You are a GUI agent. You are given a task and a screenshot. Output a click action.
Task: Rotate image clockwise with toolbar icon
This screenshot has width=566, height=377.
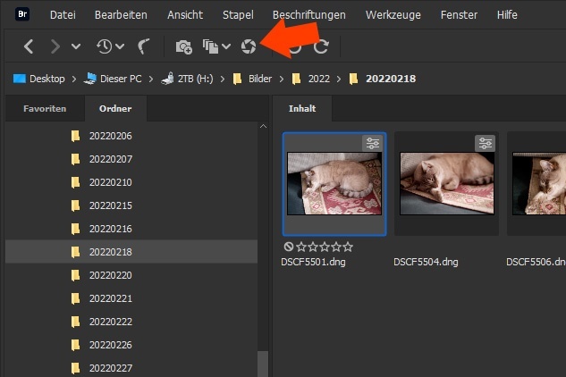[322, 46]
